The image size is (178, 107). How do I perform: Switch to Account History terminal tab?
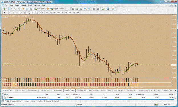[x=17, y=101]
